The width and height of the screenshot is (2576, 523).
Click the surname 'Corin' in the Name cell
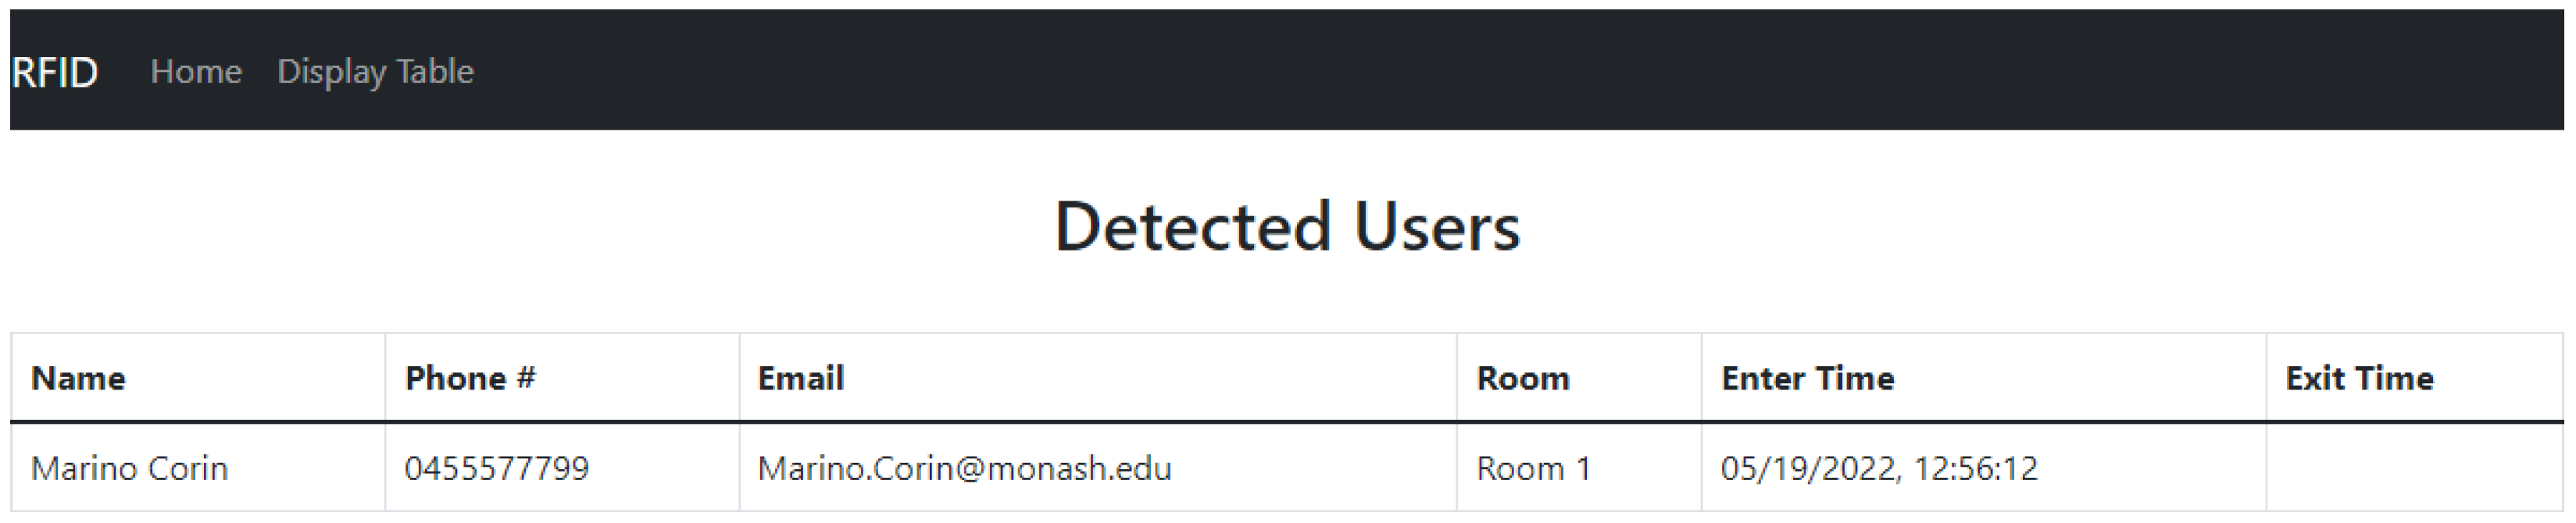point(188,468)
